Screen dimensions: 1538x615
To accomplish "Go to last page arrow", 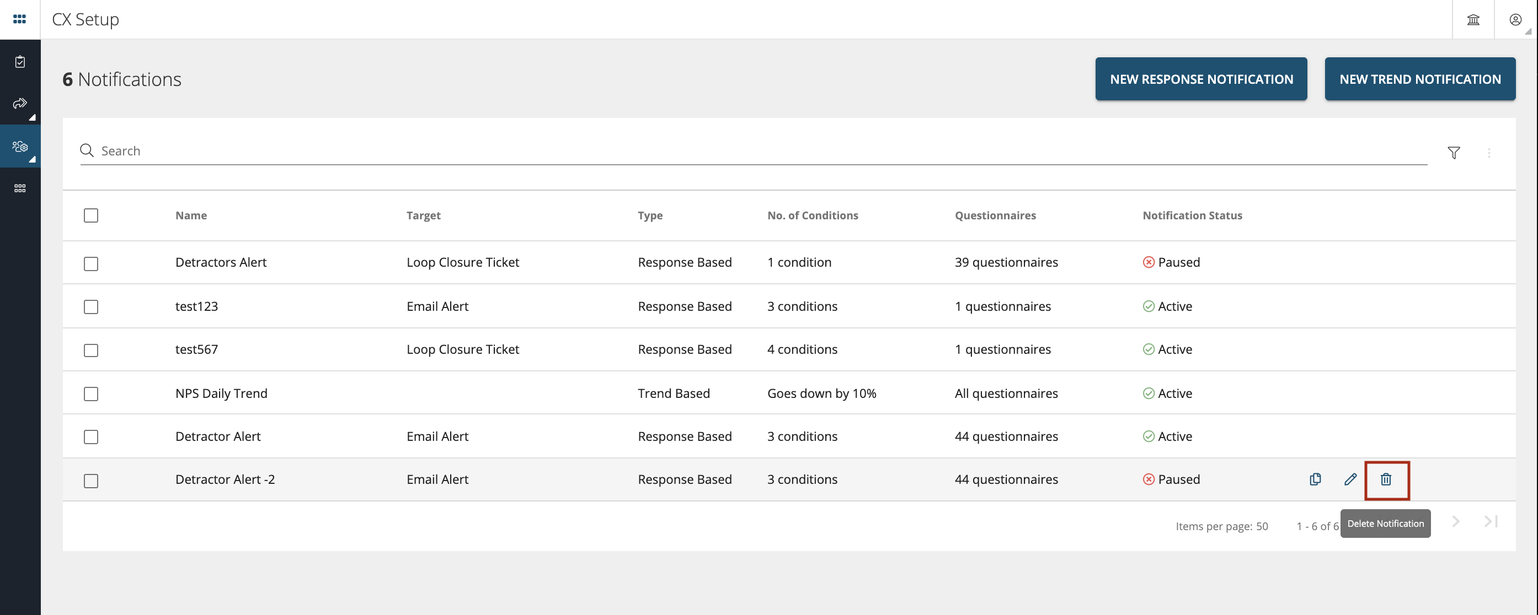I will point(1491,521).
